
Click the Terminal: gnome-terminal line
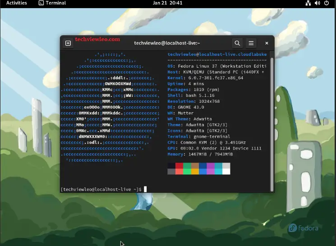[x=198, y=137]
